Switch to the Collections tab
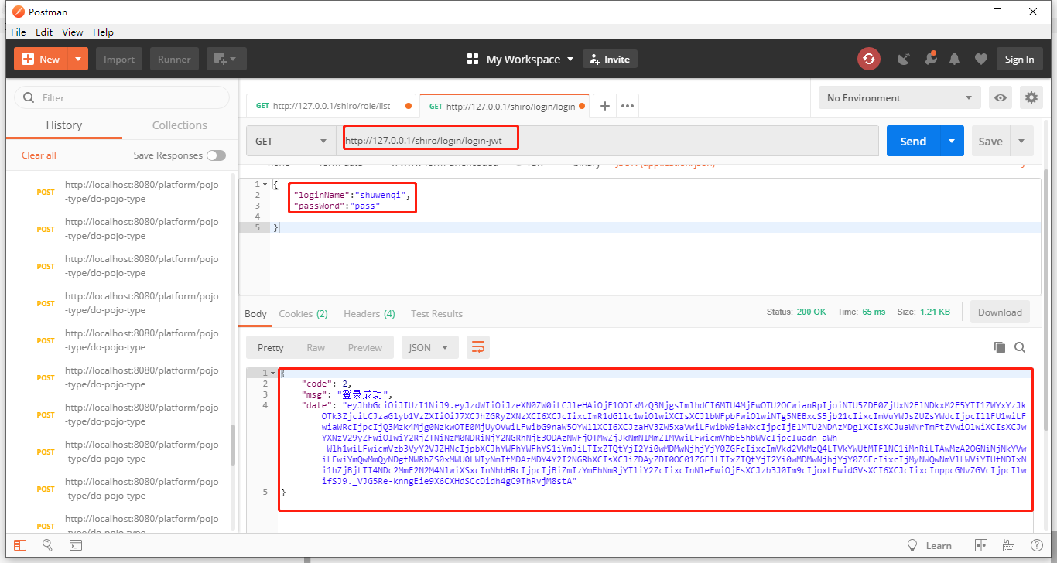 point(180,125)
